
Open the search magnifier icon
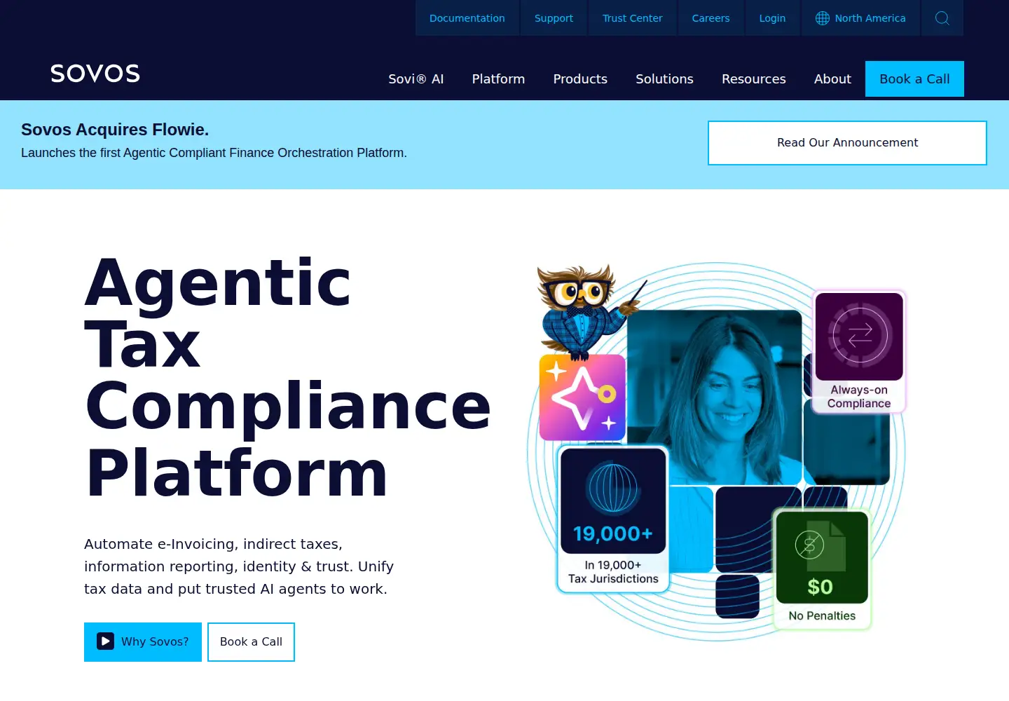942,18
